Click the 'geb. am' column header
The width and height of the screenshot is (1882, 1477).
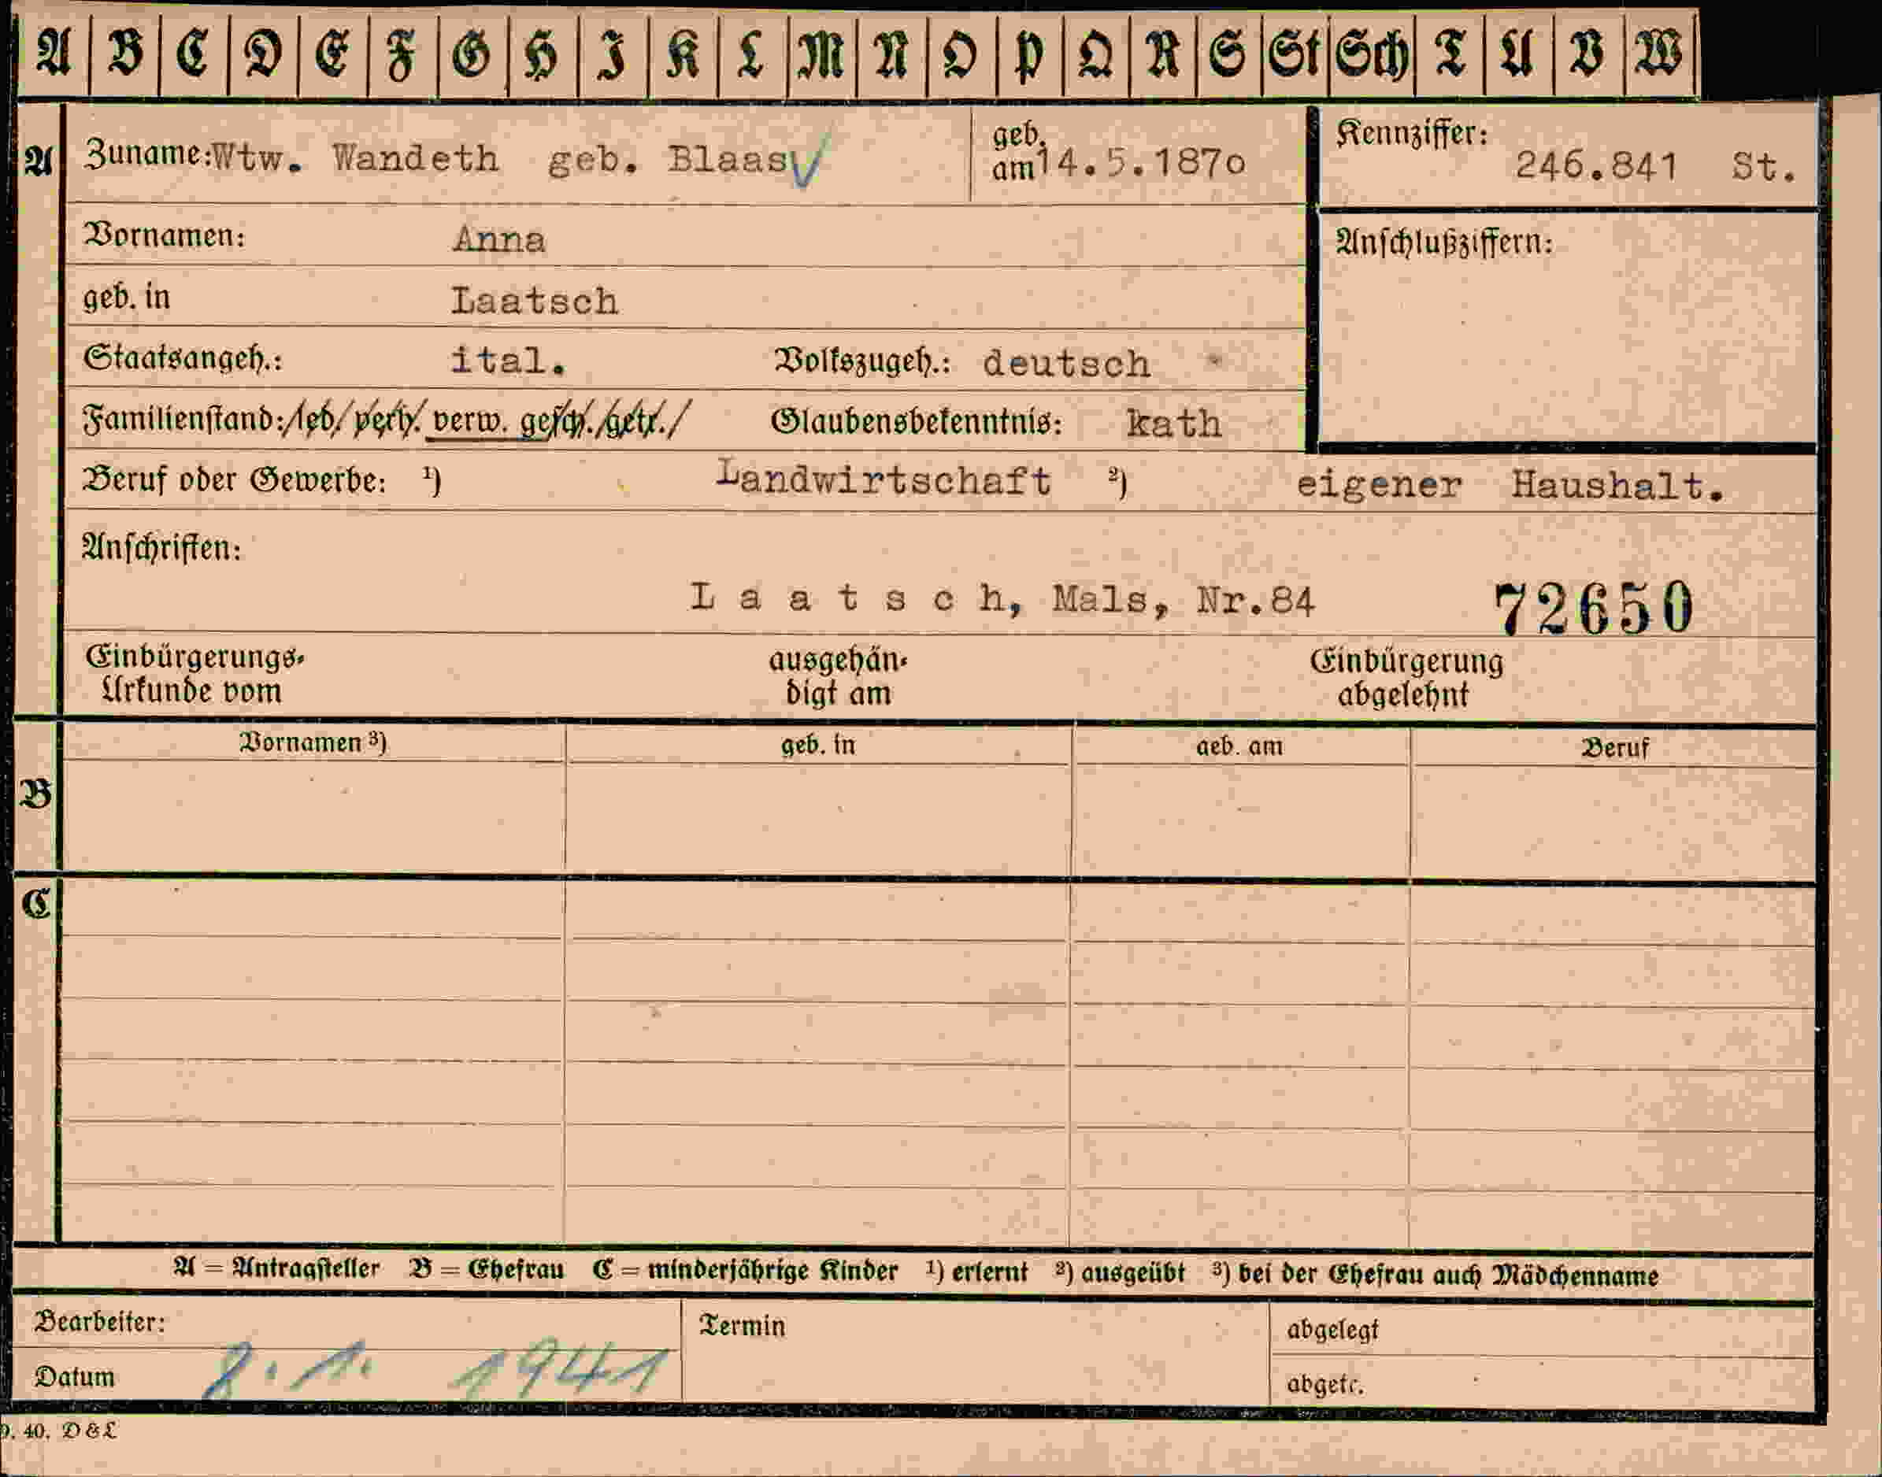[x=1239, y=746]
